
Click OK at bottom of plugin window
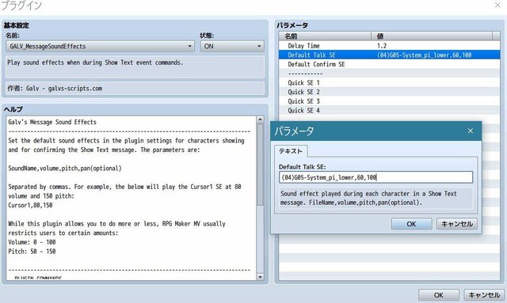[438, 295]
